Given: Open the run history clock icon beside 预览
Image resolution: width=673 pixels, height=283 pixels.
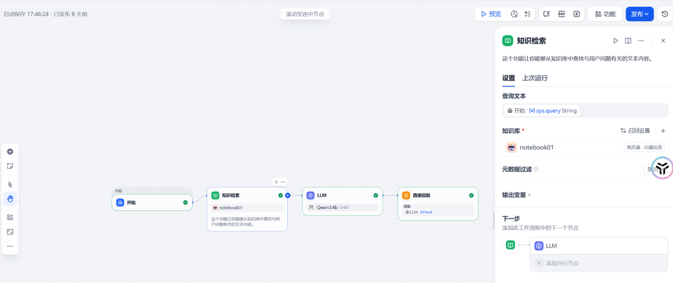Looking at the screenshot, I should pos(514,14).
